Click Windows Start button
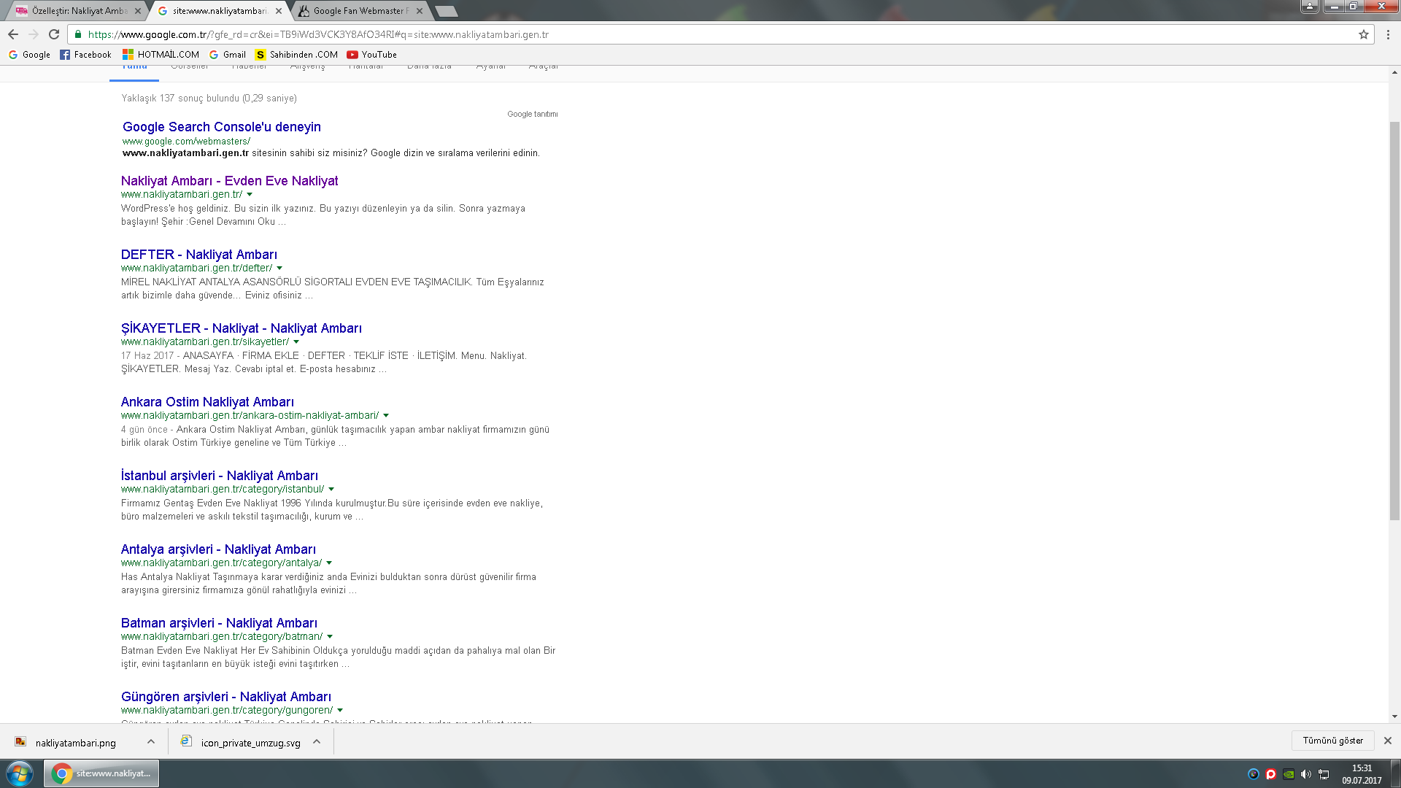The height and width of the screenshot is (788, 1401). (20, 773)
